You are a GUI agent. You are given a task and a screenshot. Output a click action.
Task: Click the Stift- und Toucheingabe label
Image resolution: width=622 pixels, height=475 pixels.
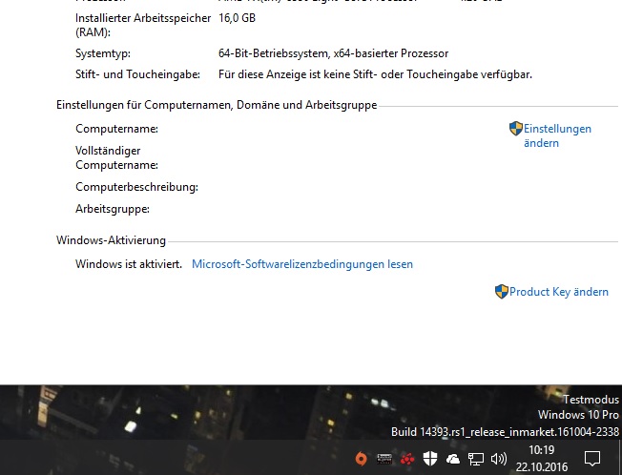coord(137,74)
